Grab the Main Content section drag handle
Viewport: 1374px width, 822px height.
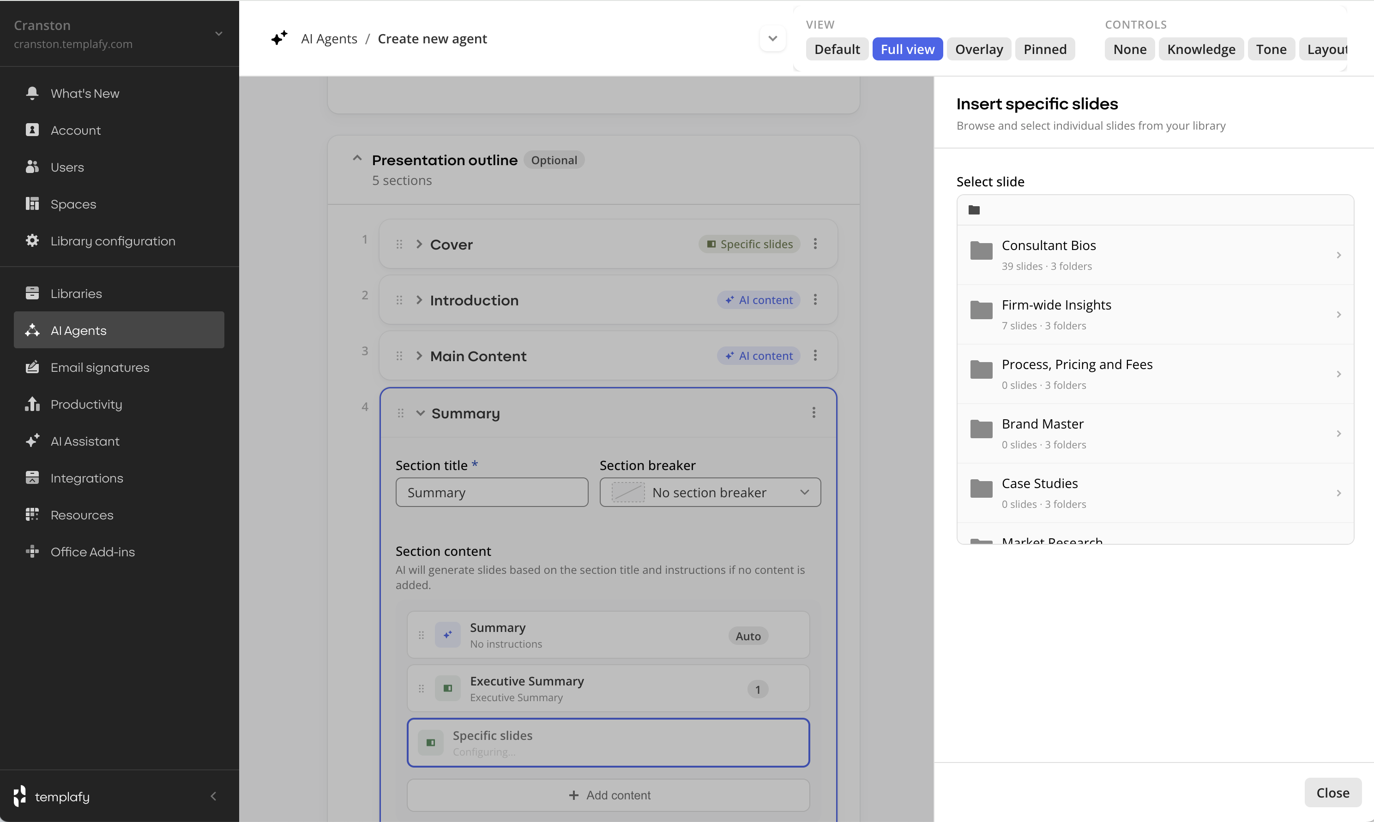[399, 356]
